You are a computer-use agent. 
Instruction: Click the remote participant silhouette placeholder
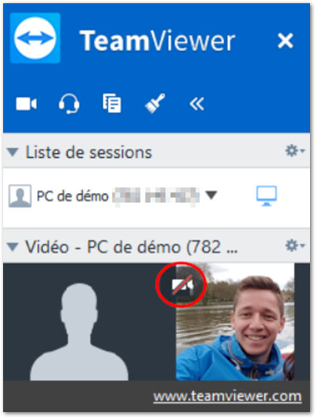pos(79,332)
